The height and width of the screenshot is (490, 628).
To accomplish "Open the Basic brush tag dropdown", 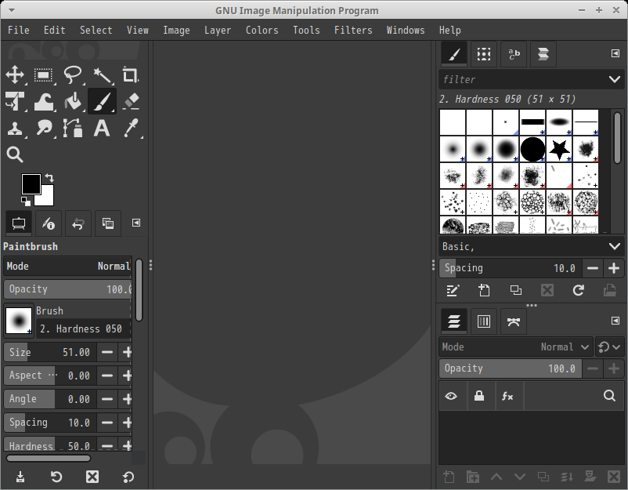I will point(615,246).
